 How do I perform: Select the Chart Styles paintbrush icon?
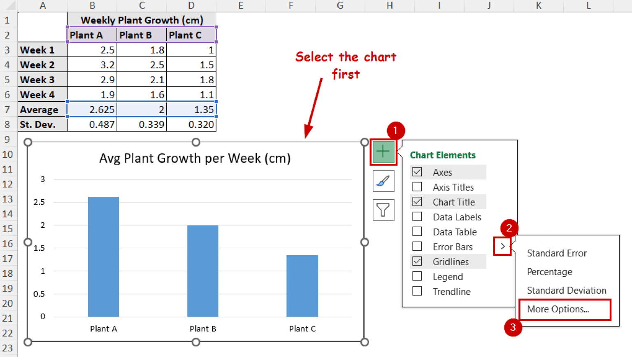point(383,181)
